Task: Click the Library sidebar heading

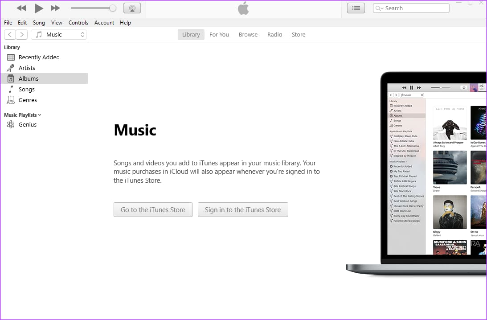Action: (x=12, y=47)
